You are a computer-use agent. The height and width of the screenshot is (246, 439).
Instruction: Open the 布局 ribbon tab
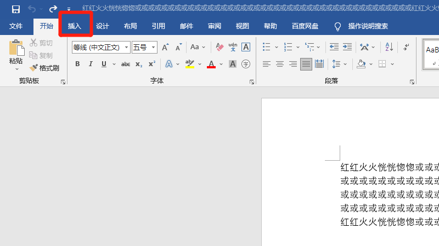click(131, 26)
